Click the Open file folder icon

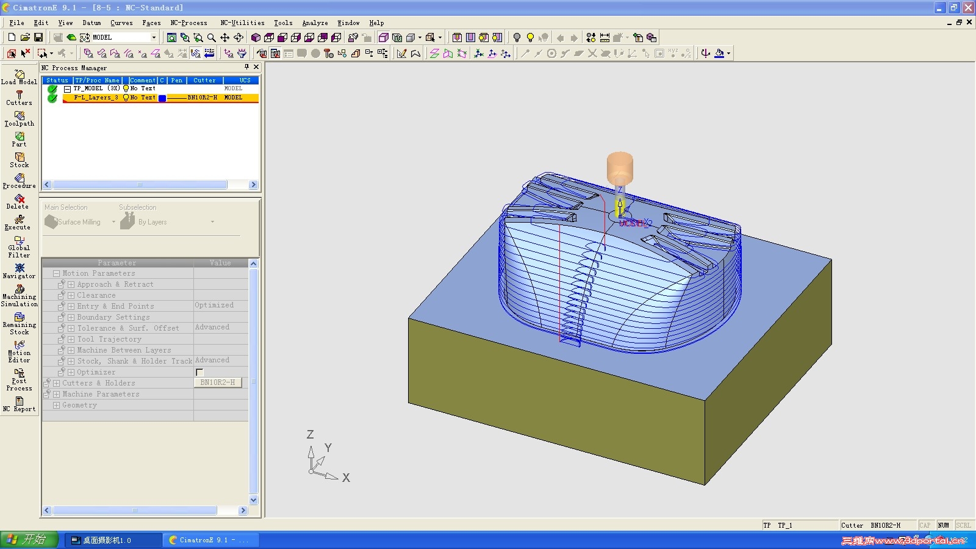25,37
